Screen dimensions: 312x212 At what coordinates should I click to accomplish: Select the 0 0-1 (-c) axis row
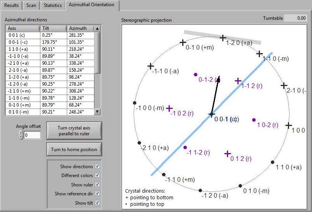[50, 42]
